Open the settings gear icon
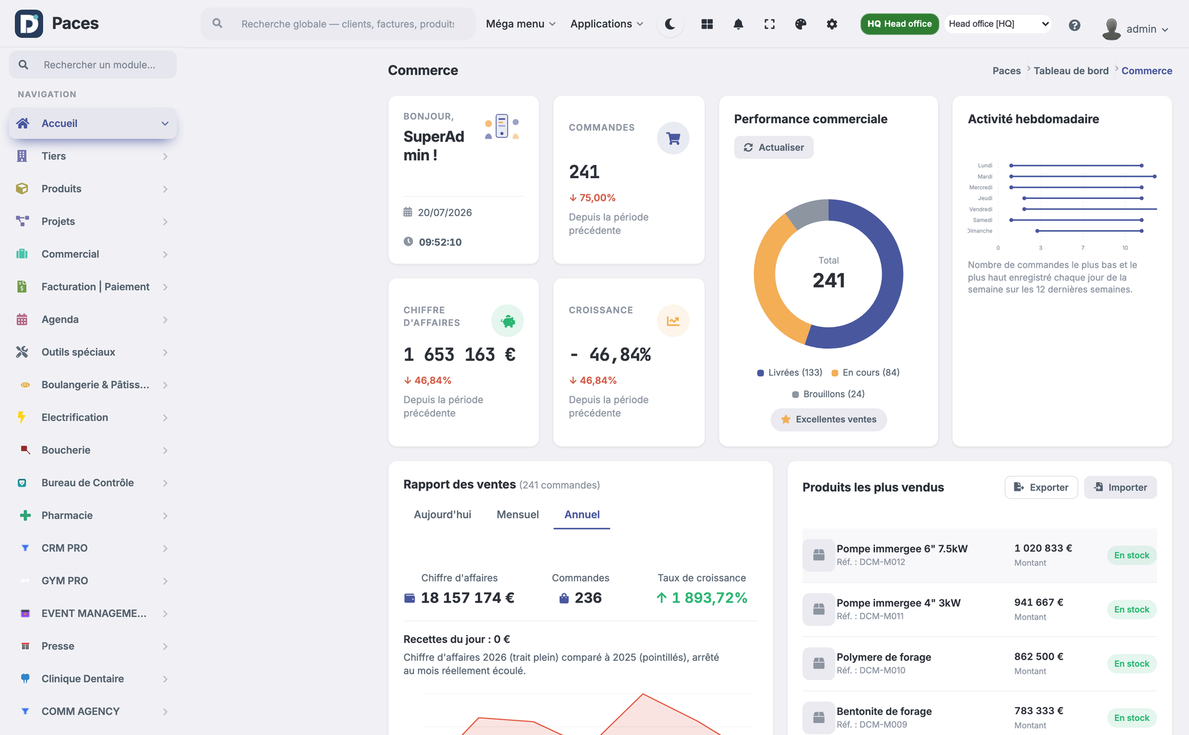 click(832, 24)
